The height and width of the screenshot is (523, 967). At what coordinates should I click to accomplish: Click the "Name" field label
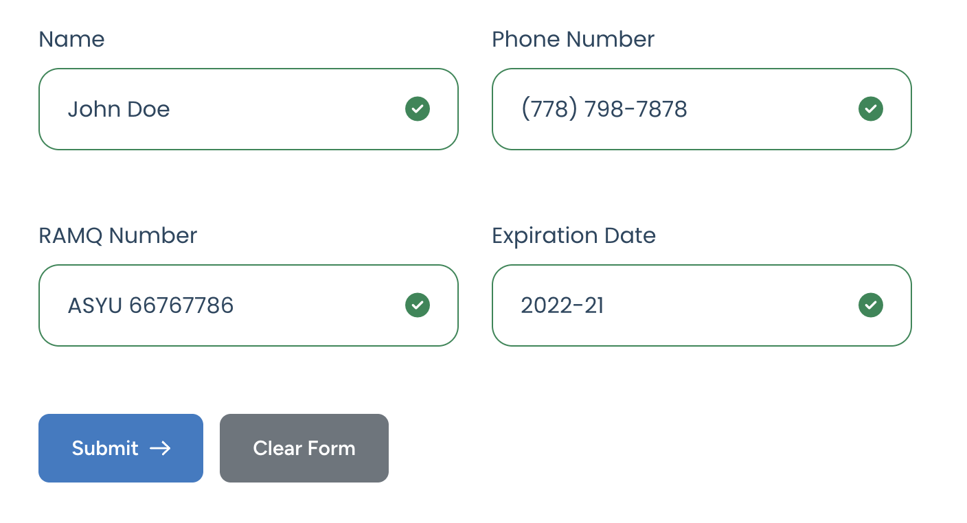click(x=71, y=39)
